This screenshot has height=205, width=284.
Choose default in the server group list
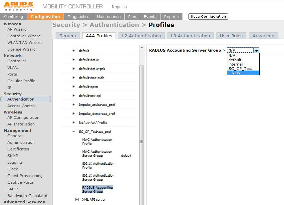click(x=243, y=60)
